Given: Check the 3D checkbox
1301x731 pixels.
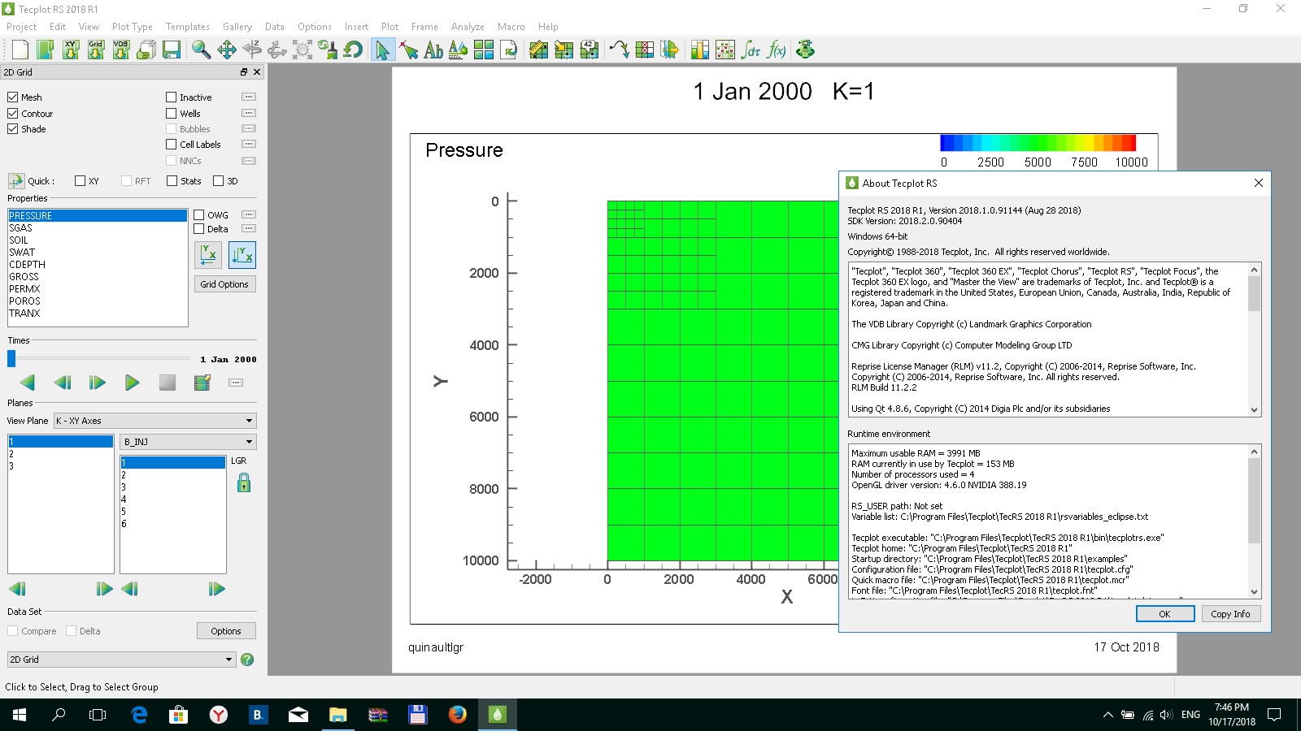Looking at the screenshot, I should [x=218, y=181].
